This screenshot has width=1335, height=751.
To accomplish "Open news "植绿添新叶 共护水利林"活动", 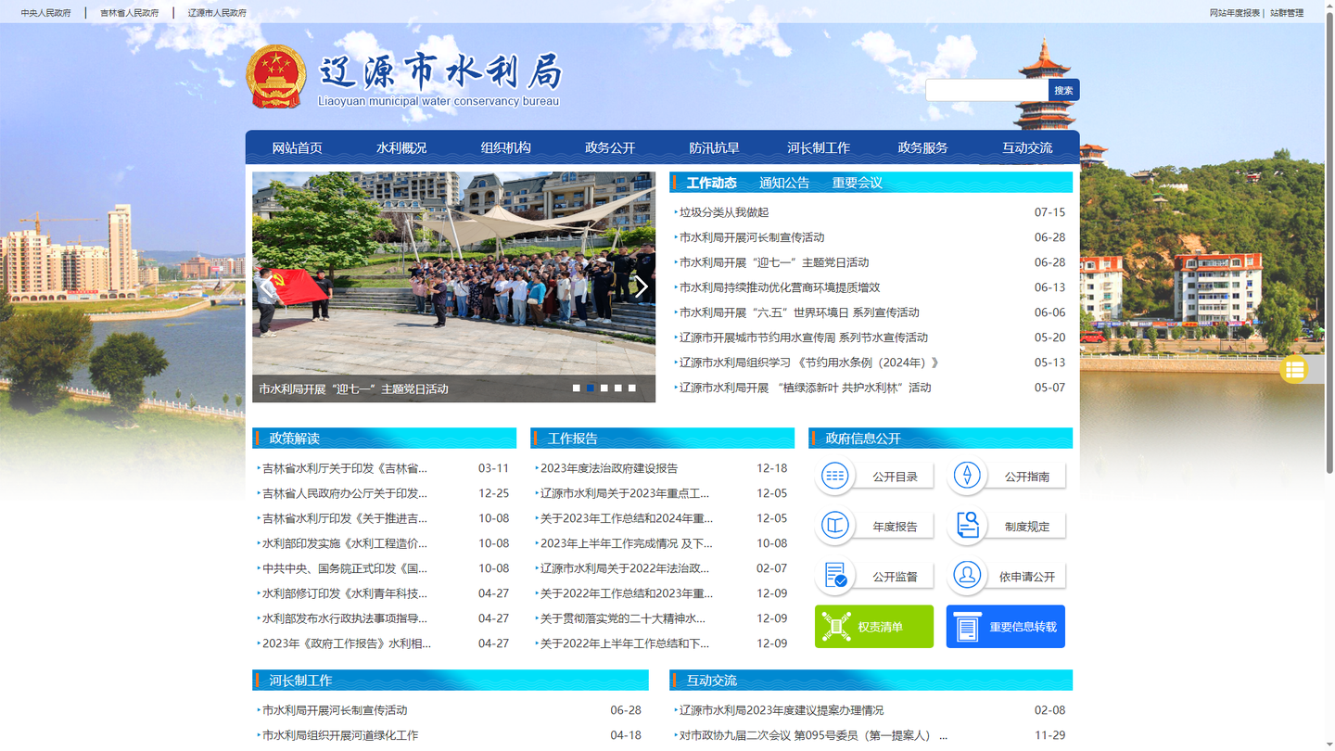I will [x=806, y=388].
